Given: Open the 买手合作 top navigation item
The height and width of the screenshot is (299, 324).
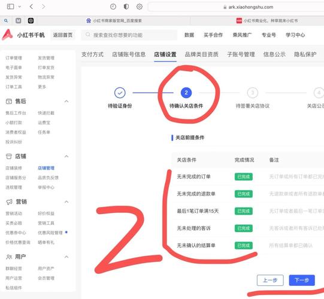Looking at the screenshot, I should coord(213,35).
